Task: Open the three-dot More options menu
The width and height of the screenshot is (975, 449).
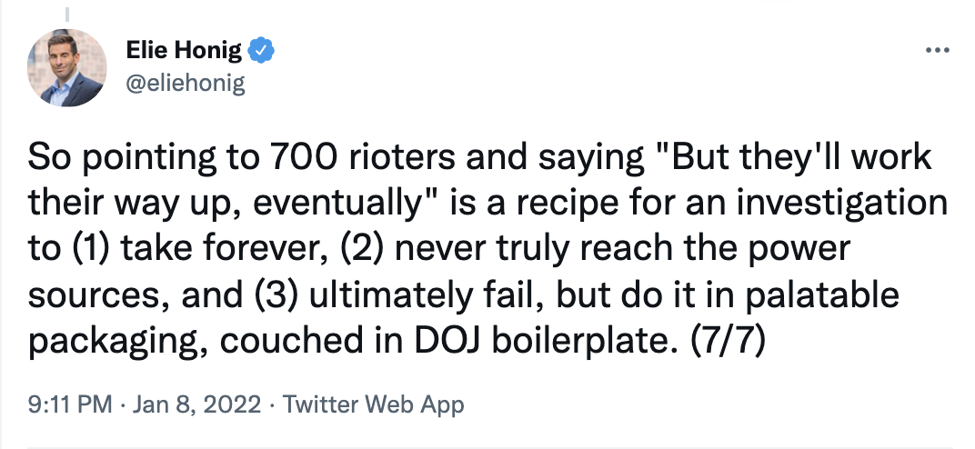Action: [937, 50]
